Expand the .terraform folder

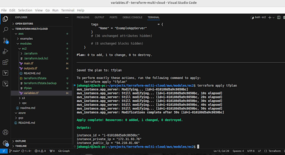pyautogui.click(x=31, y=54)
